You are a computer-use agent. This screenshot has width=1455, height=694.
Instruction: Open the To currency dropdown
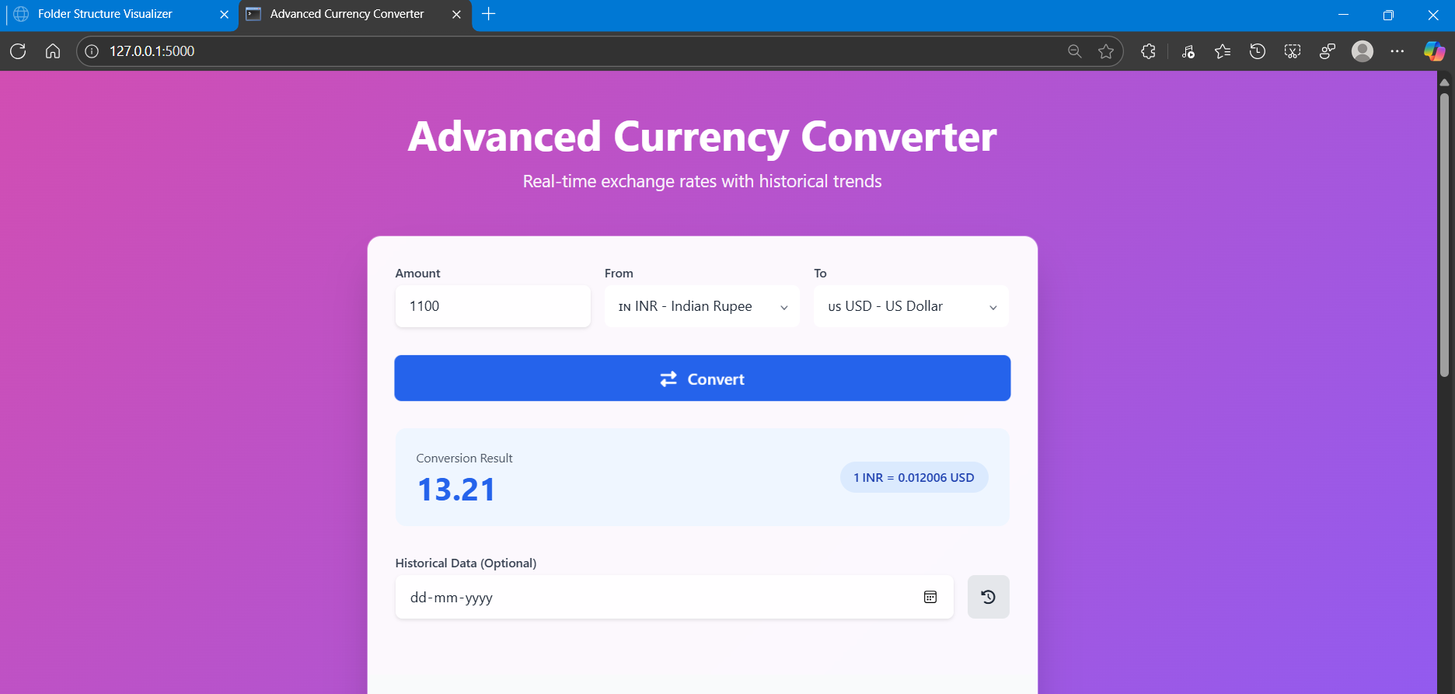pyautogui.click(x=911, y=306)
